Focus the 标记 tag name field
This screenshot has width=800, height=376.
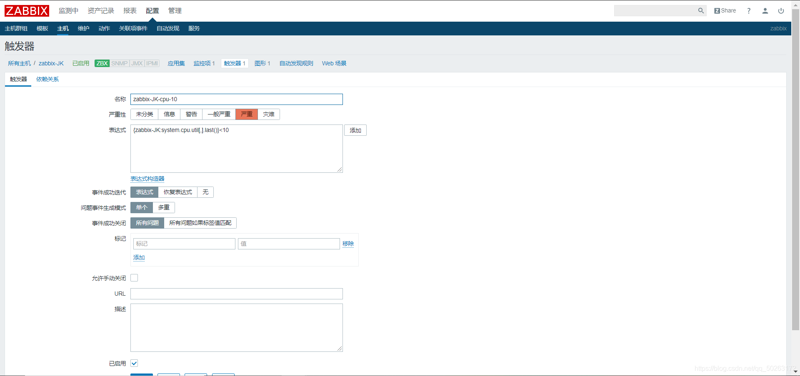(184, 244)
